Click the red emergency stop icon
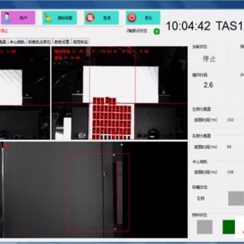This screenshot has width=244, height=244. click(90, 18)
